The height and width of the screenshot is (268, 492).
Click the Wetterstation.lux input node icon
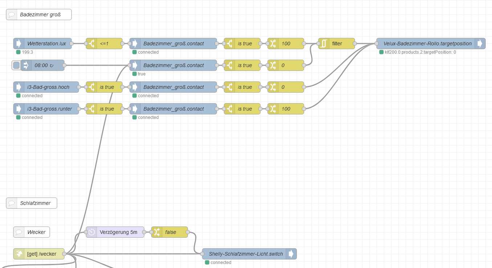(x=19, y=44)
